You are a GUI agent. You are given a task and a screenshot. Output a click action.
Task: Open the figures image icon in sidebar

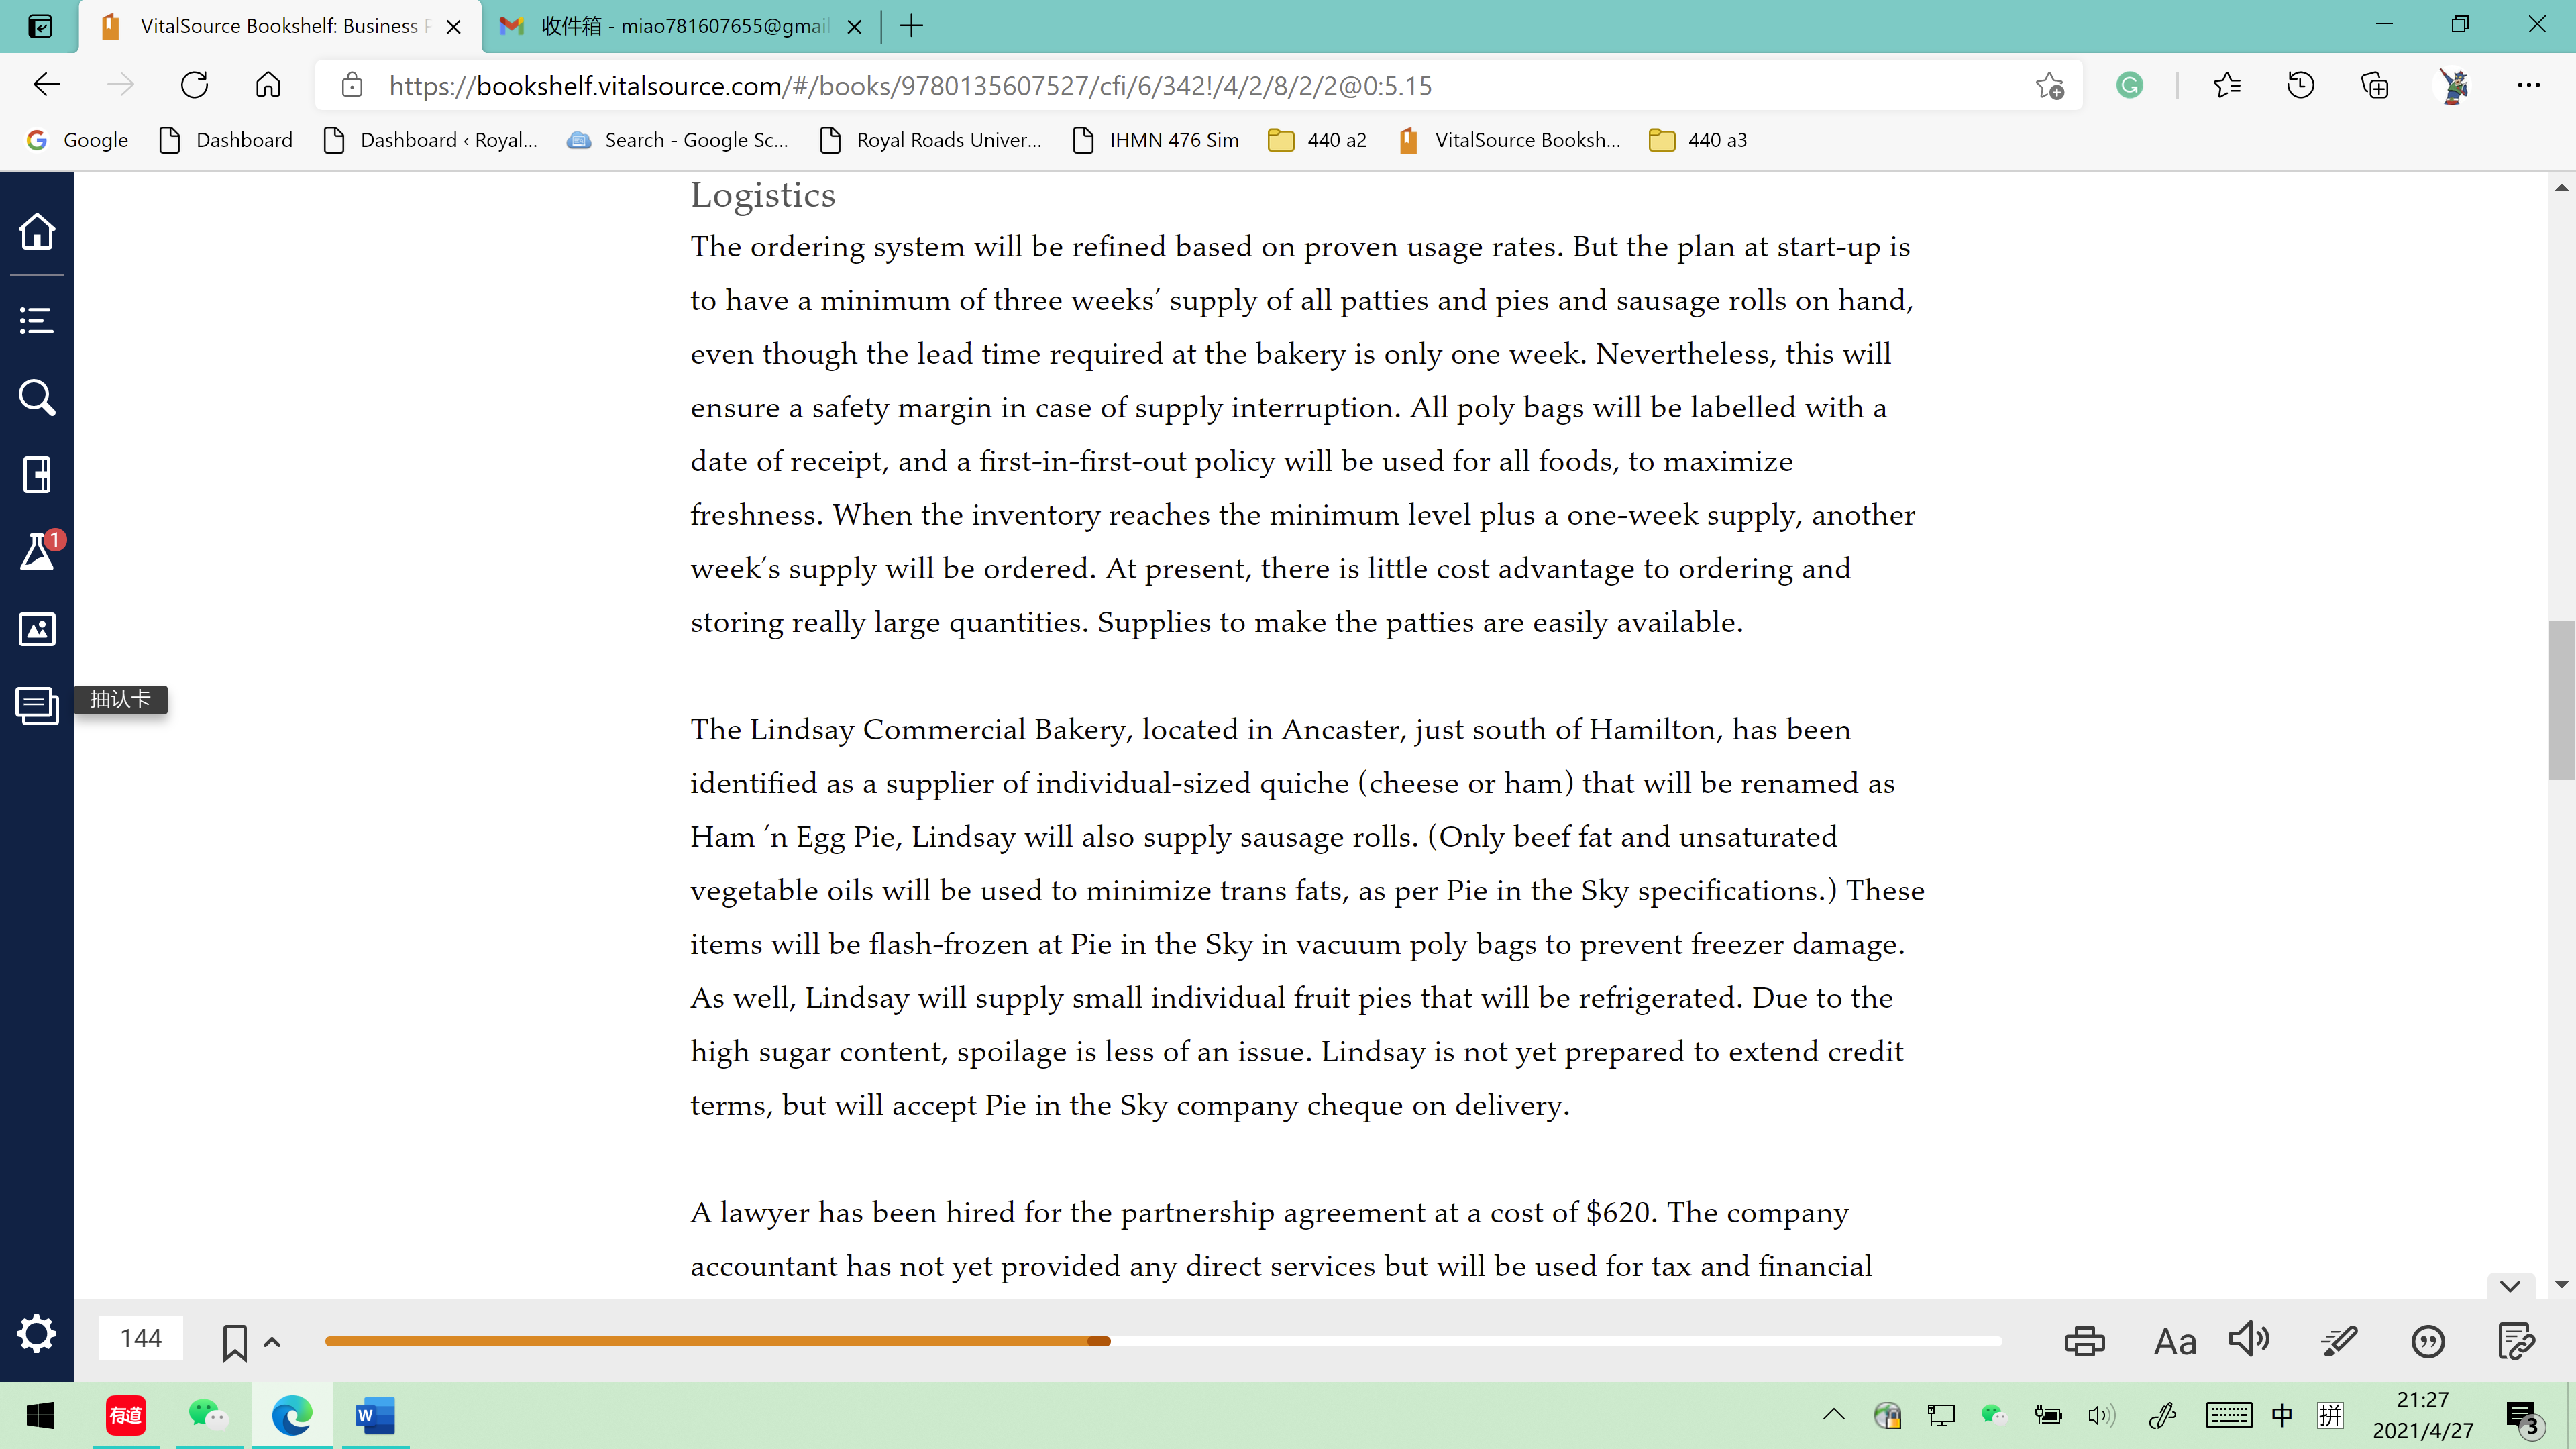37,629
